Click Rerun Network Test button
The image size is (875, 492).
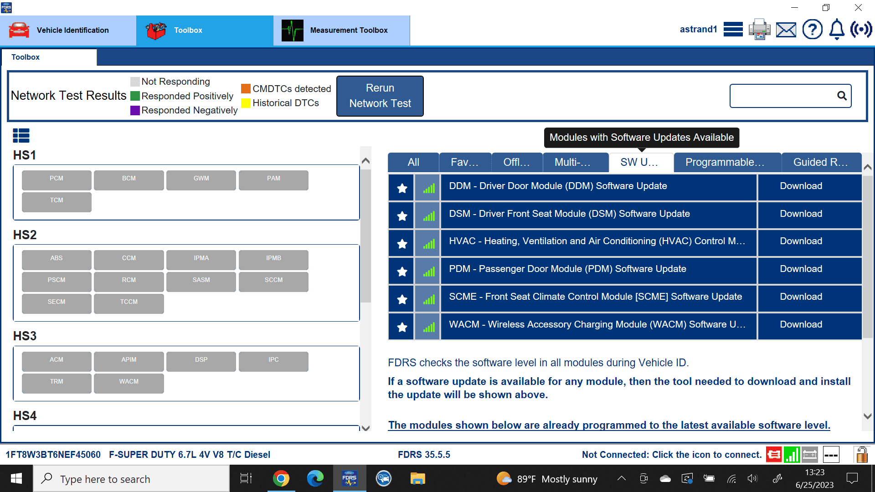[x=380, y=96]
